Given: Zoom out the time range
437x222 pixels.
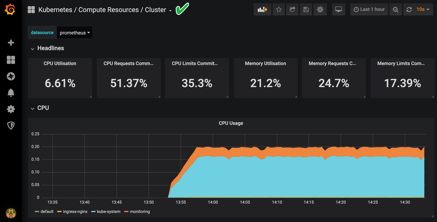Looking at the screenshot, I should pyautogui.click(x=396, y=9).
